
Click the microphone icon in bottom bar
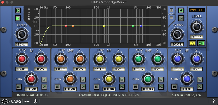[x=36, y=101]
